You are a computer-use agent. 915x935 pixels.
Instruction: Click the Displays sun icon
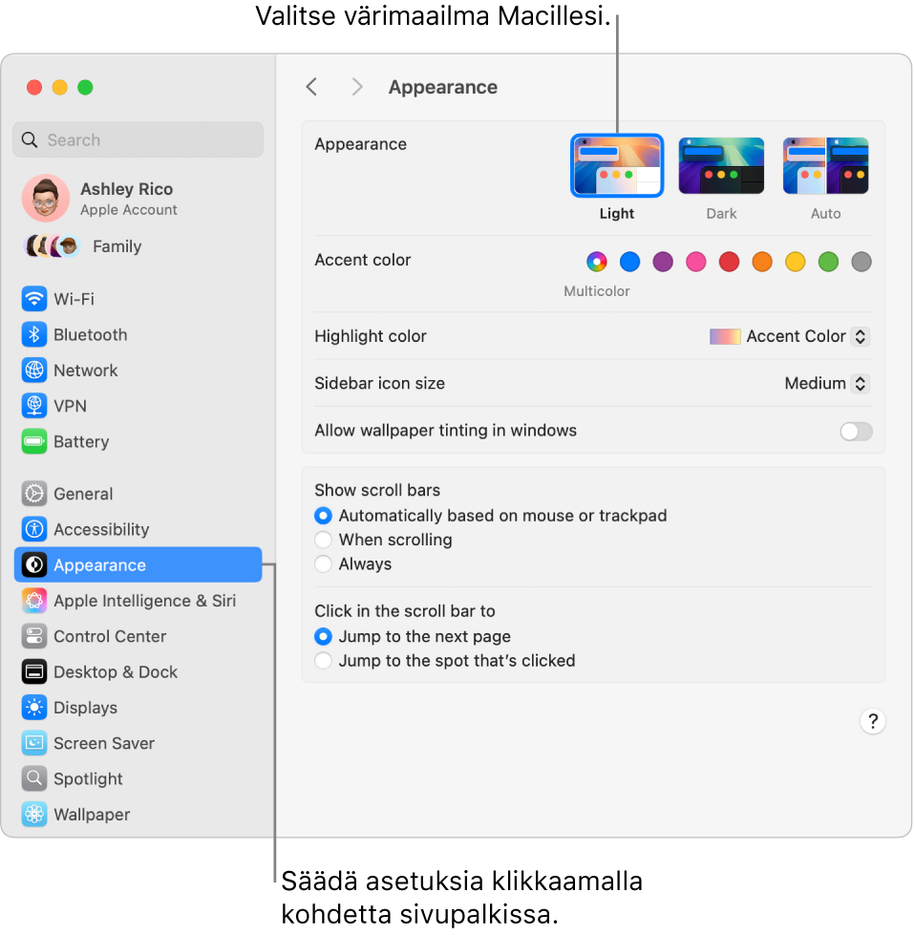(34, 708)
